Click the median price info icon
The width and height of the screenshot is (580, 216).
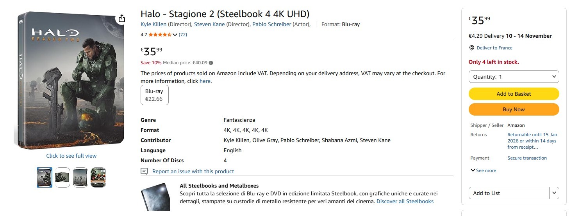(211, 63)
